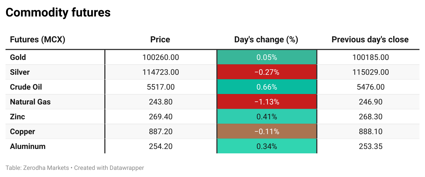Select the Aluminum row label

28,146
